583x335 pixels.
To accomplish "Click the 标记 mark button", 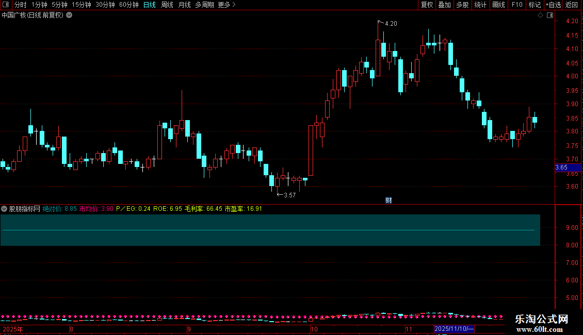I will point(535,5).
